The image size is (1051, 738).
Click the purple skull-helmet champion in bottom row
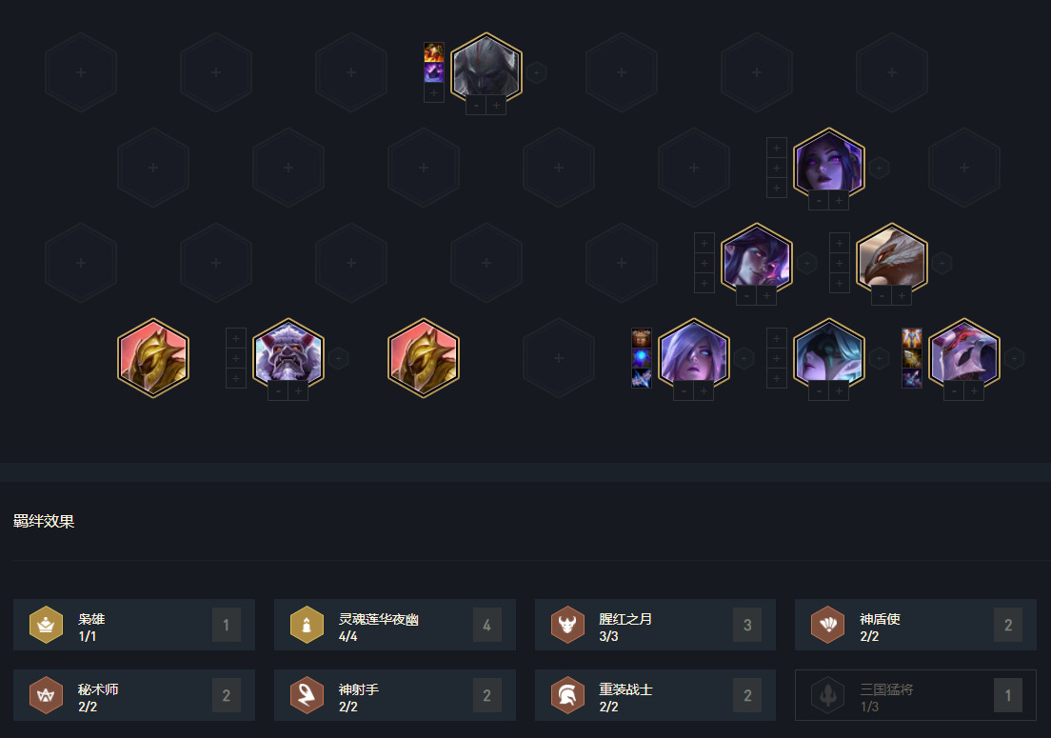(963, 355)
